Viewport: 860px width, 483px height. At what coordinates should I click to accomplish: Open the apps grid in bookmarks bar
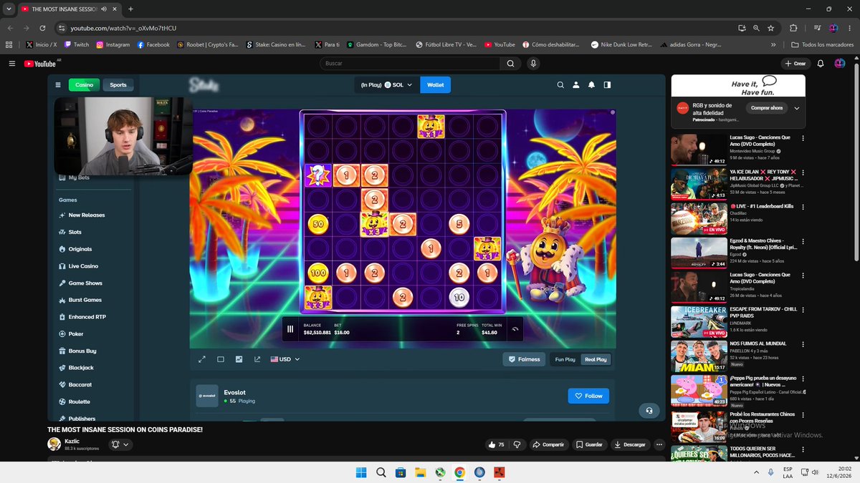pyautogui.click(x=9, y=44)
